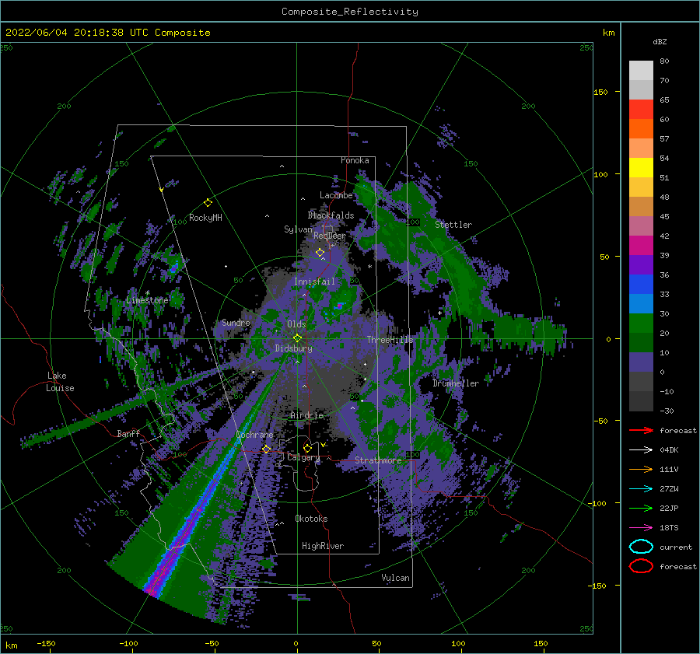This screenshot has height=654, width=700.
Task: Click the current legend text
Action: click(x=676, y=547)
